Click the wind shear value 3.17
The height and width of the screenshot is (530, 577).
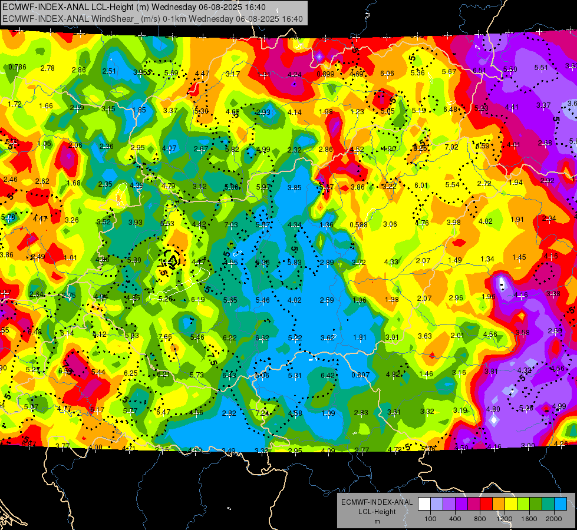tap(233, 74)
